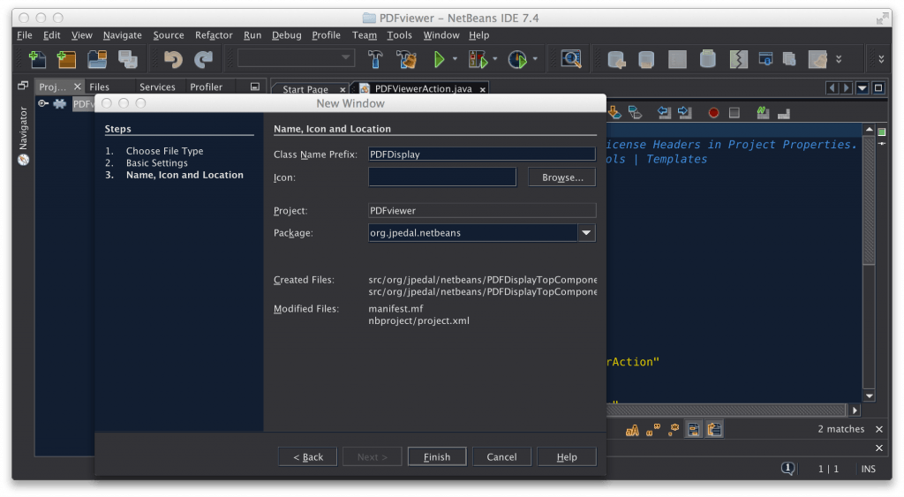This screenshot has width=904, height=497.
Task: Click the shift line left icon in the editor
Action: pyautogui.click(x=664, y=112)
